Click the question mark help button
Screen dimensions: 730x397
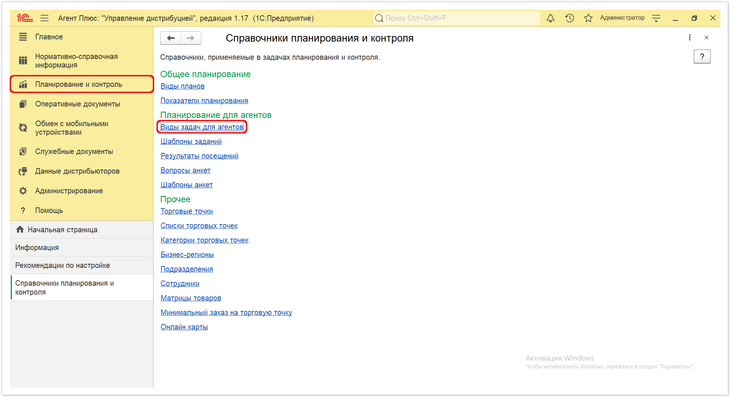pos(702,56)
